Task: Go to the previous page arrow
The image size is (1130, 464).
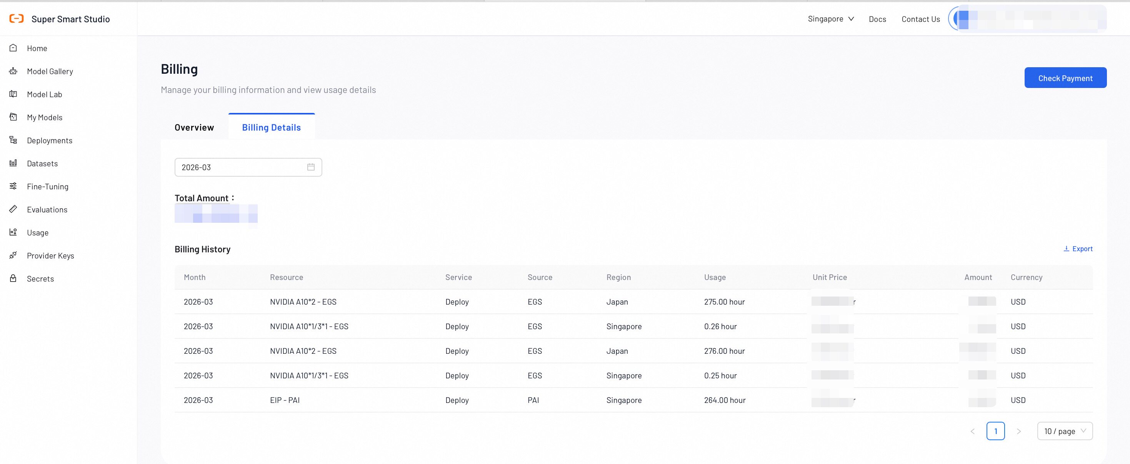Action: 973,431
